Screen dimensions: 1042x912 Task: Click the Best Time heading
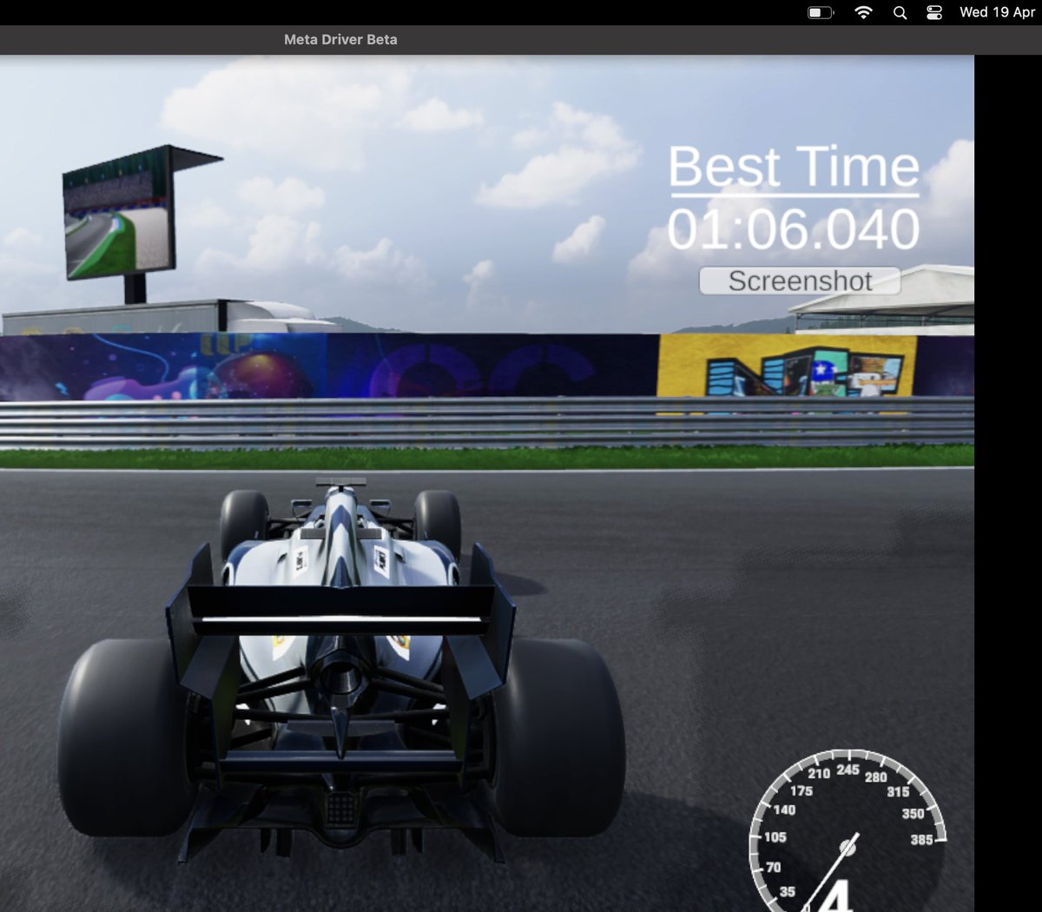point(794,167)
